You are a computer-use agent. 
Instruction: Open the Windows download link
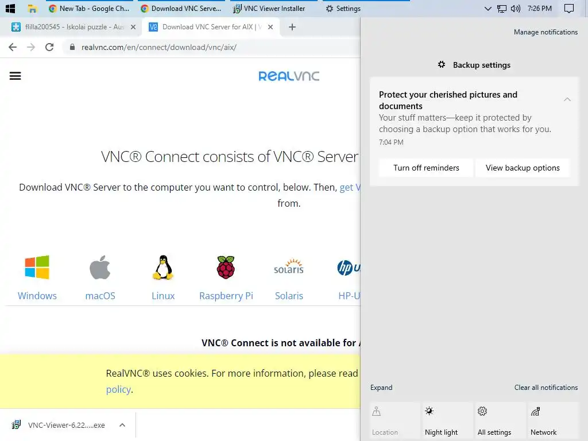pyautogui.click(x=37, y=296)
